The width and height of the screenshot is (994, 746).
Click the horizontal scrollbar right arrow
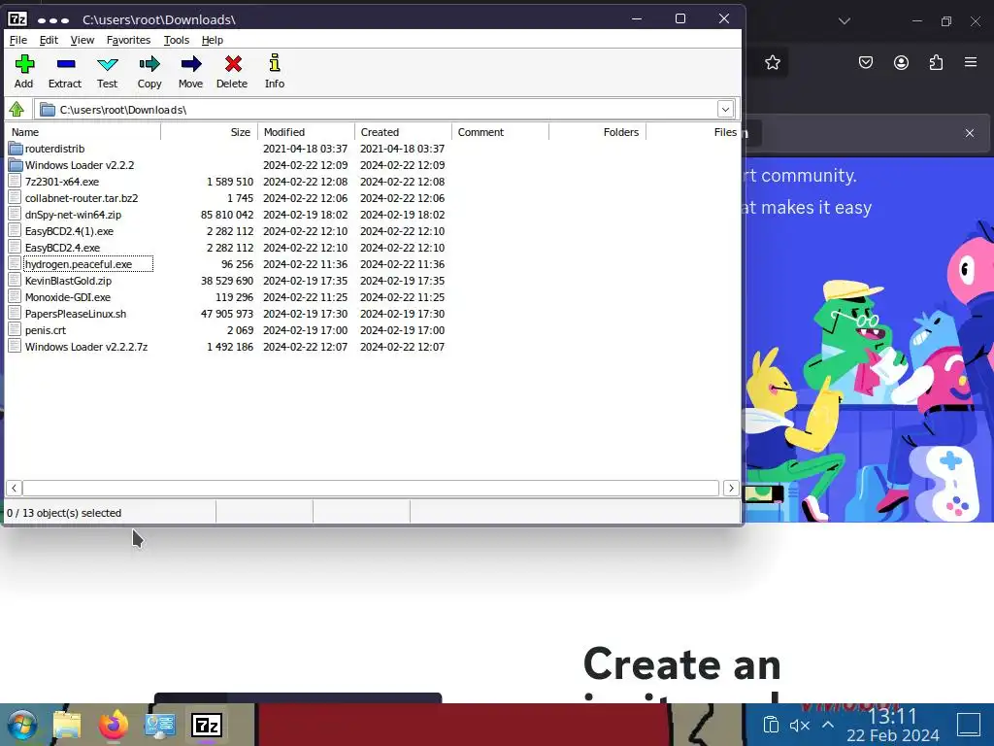tap(731, 488)
